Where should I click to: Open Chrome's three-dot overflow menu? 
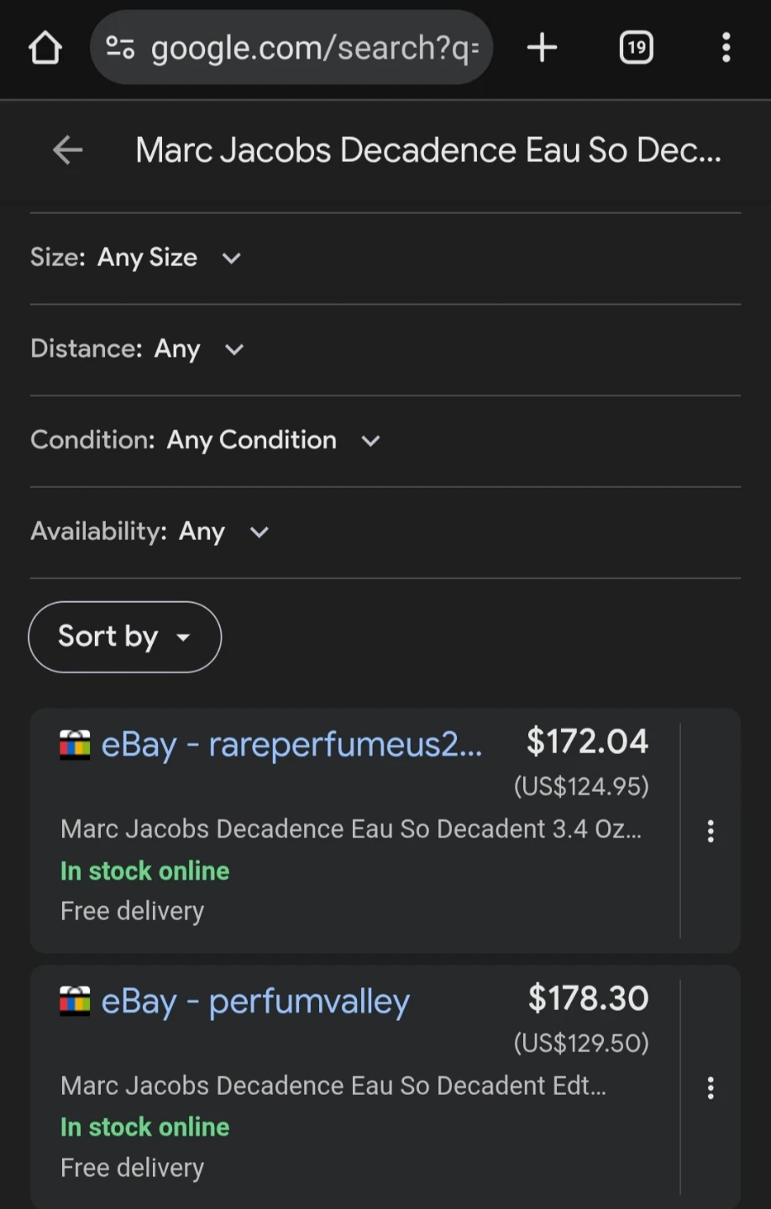[x=726, y=48]
